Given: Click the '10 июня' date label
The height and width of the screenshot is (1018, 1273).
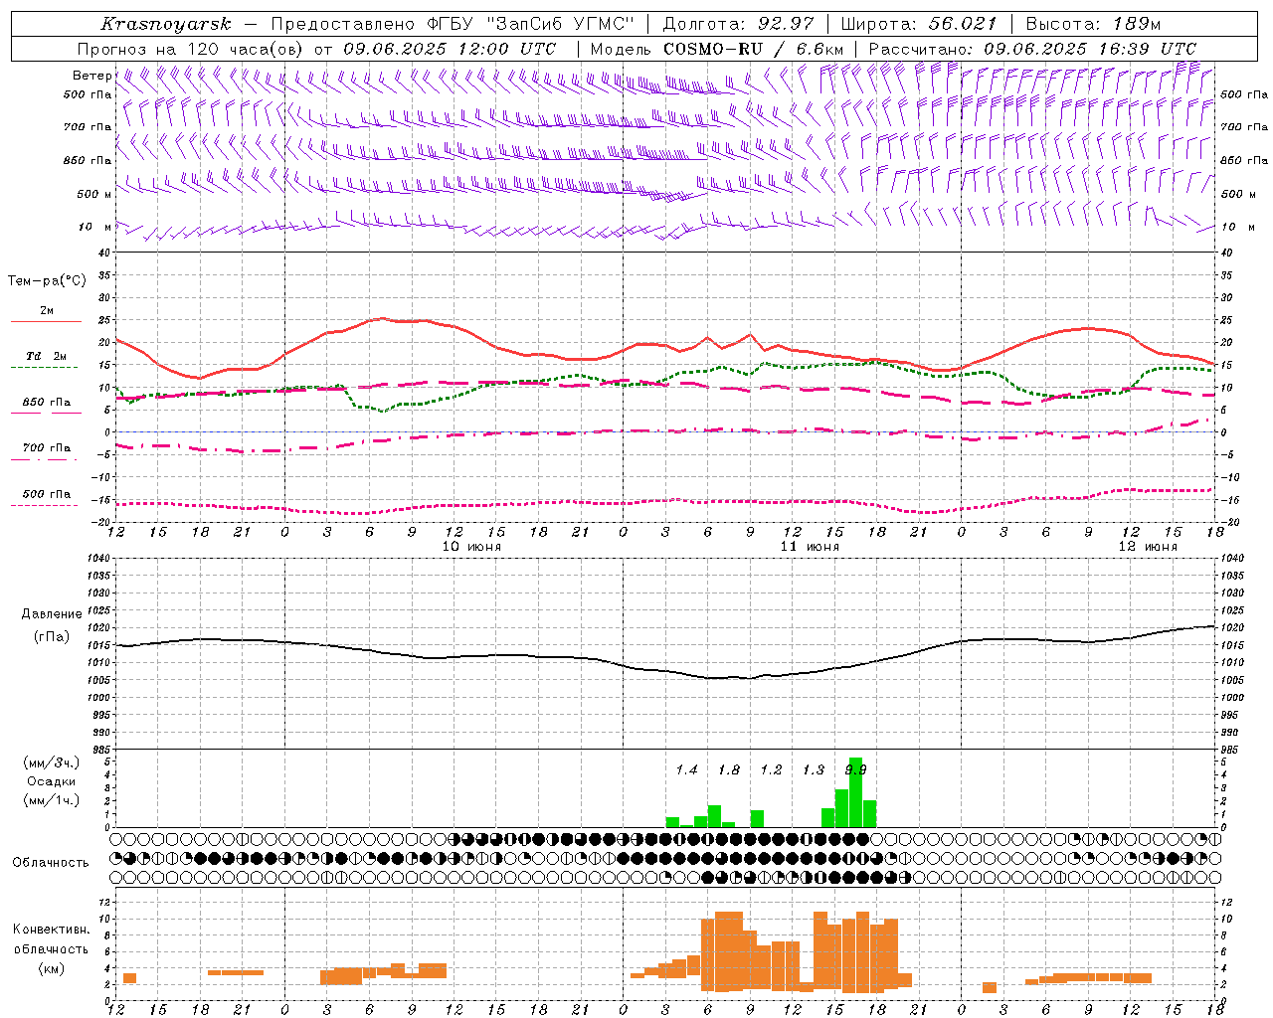Looking at the screenshot, I should pos(471,547).
